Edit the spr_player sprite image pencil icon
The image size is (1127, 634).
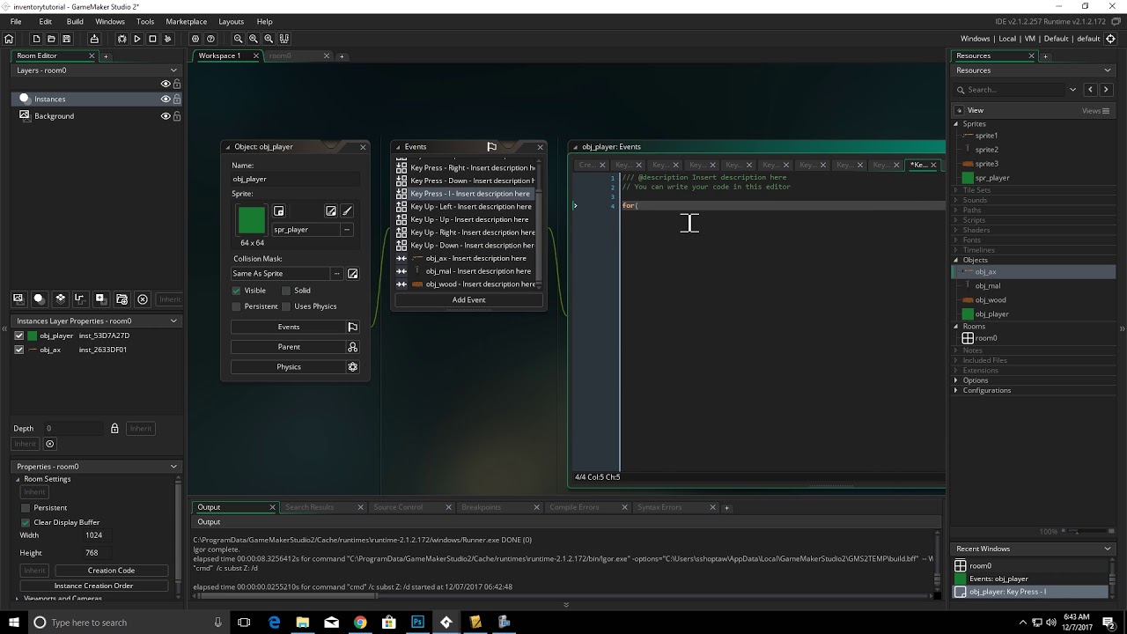coord(347,211)
